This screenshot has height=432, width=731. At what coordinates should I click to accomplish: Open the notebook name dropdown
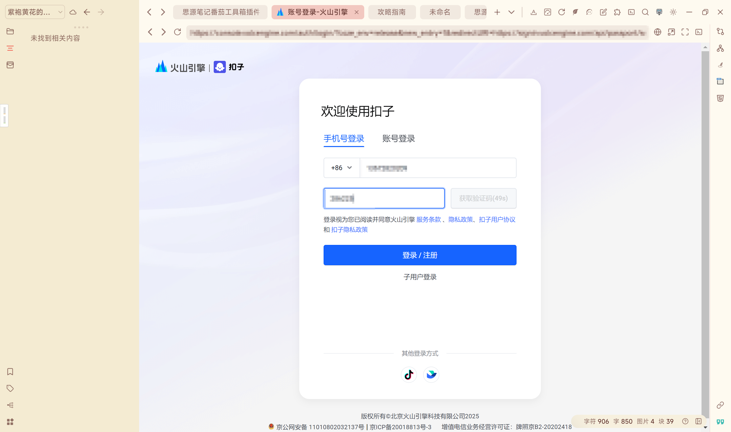[35, 12]
